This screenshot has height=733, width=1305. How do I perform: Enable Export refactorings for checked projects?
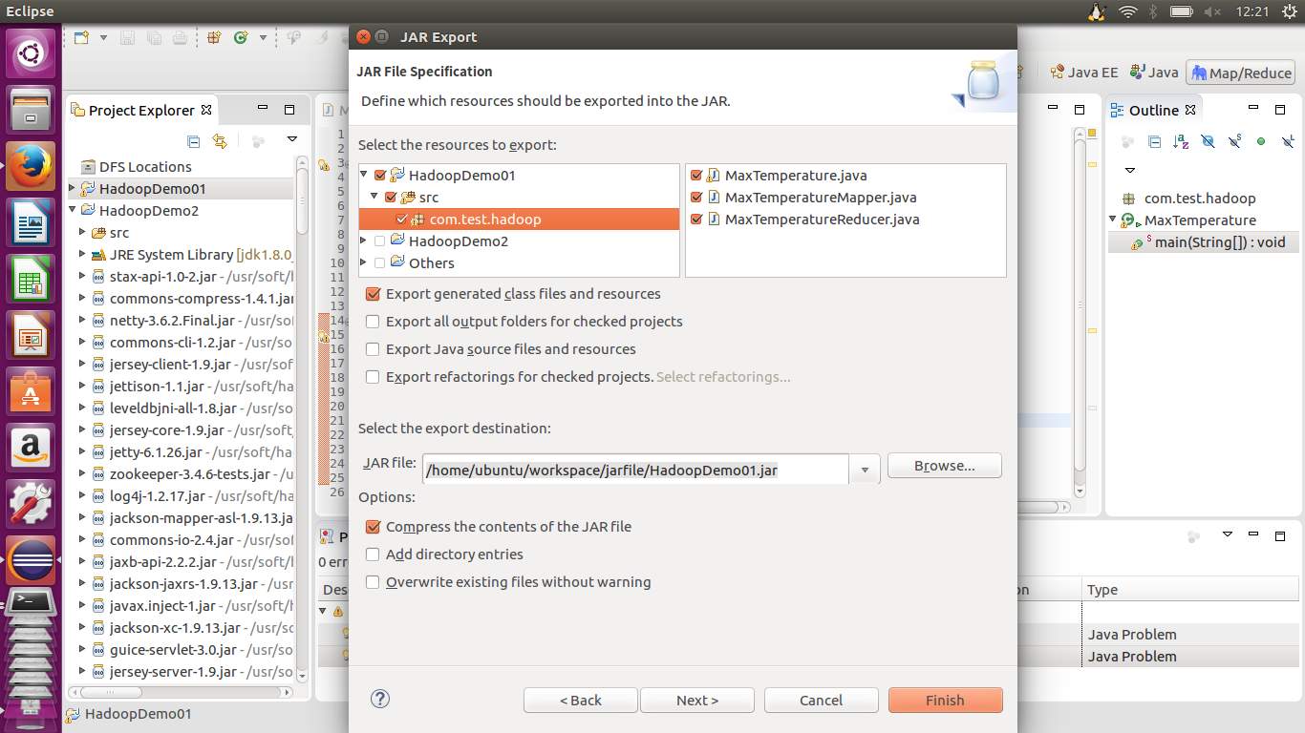click(374, 377)
